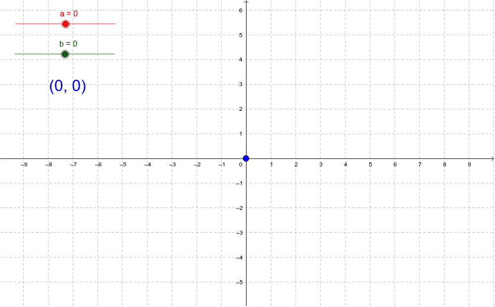Select the blue point at the origin
The image size is (495, 307).
[246, 158]
